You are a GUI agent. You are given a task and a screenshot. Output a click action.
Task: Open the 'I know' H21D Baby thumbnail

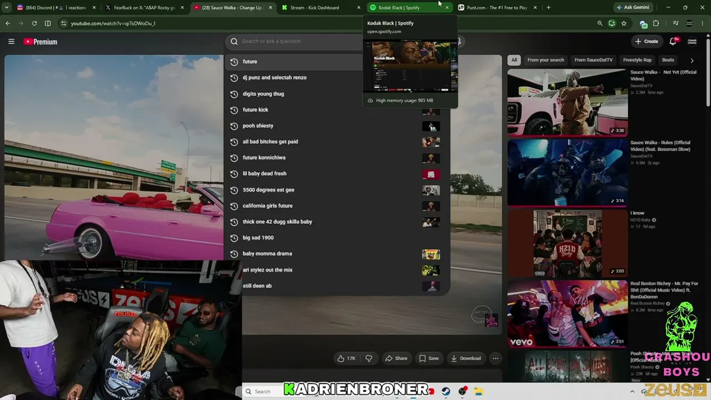tap(567, 243)
